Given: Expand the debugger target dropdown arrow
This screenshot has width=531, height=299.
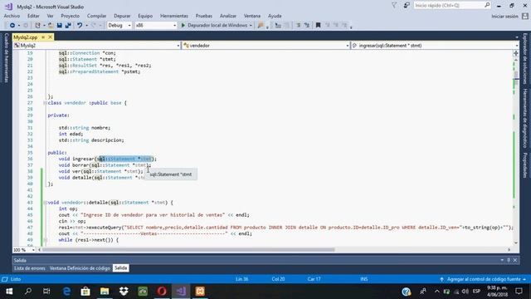Looking at the screenshot, I should pos(251,26).
